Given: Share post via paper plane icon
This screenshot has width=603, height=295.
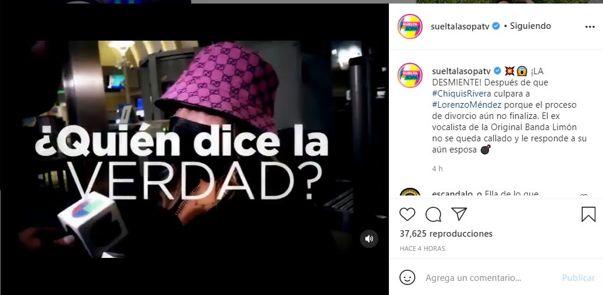Looking at the screenshot, I should click(459, 214).
